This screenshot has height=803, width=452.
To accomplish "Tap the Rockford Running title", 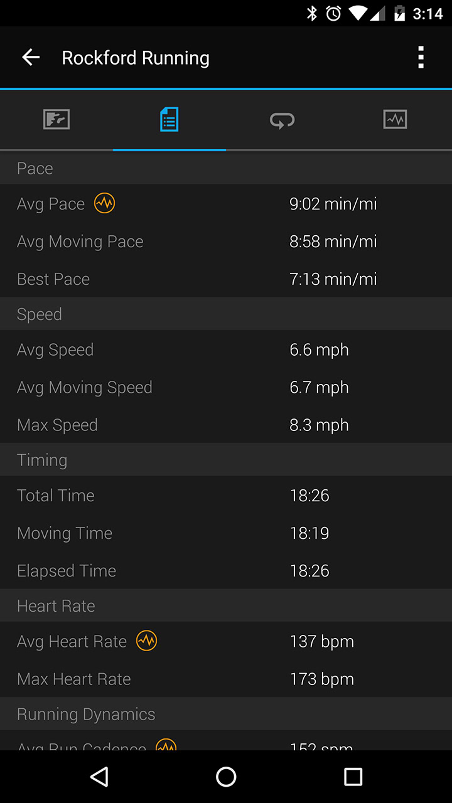I will [136, 58].
